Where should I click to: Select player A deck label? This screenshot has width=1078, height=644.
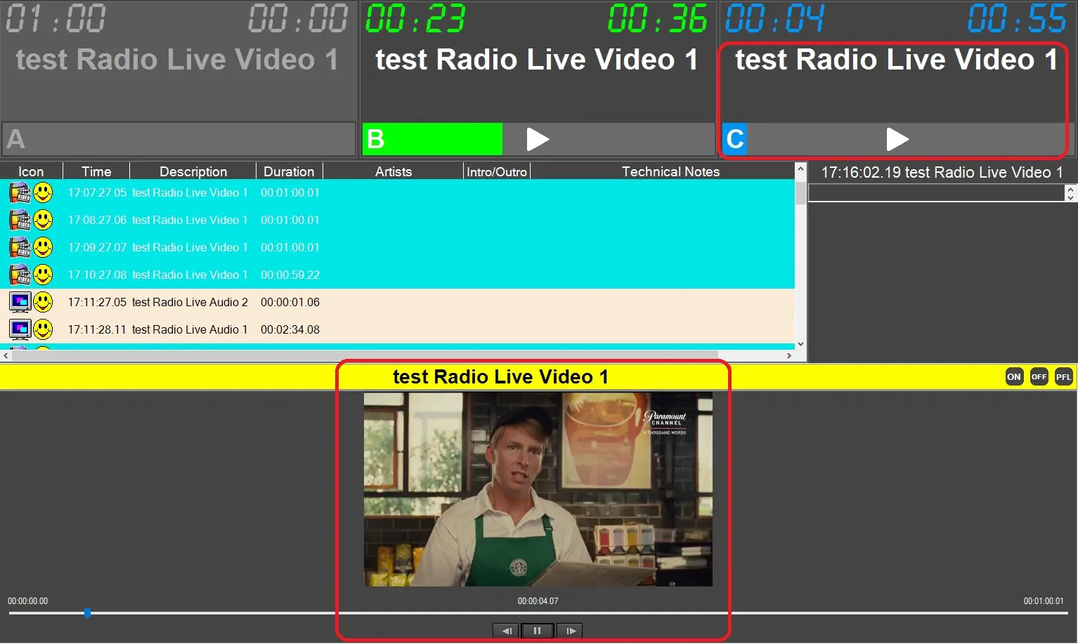(x=16, y=139)
